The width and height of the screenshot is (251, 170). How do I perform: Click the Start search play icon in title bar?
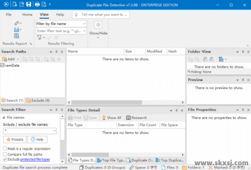pyautogui.click(x=6, y=4)
